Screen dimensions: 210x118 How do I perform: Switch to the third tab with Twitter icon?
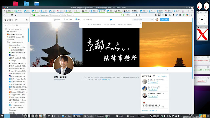27,11
